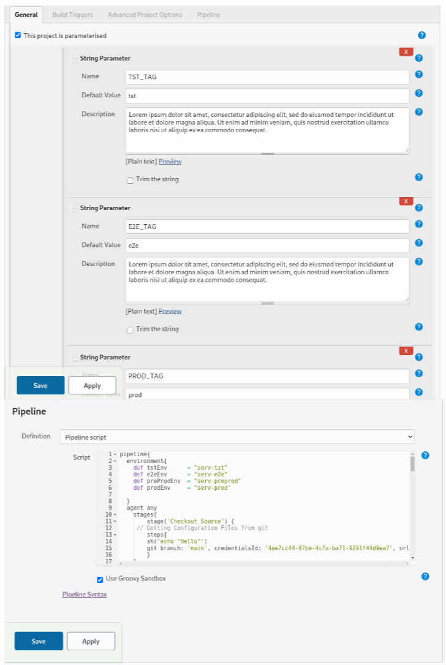Screen dimensions: 446x665
Task: Click into E2E_TAG Description textarea
Action: coord(267,280)
